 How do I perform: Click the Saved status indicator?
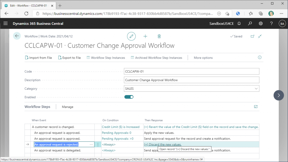point(236,36)
